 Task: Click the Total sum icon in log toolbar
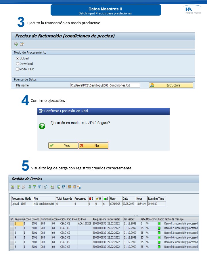click(45, 187)
